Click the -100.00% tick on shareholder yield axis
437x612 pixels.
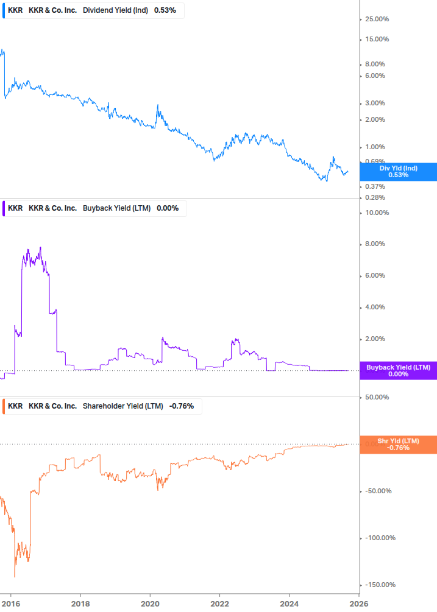380,538
